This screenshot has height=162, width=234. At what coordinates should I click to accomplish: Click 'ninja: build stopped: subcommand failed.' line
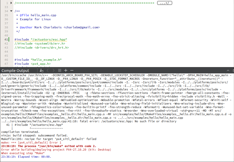[x=34, y=135]
